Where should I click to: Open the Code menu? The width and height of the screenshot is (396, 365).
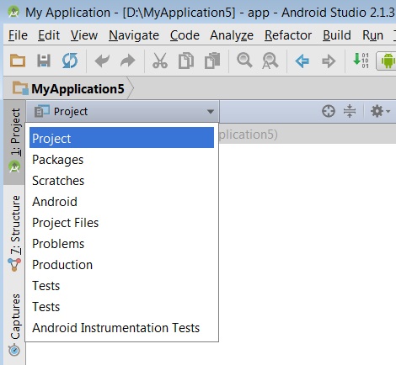click(x=185, y=35)
